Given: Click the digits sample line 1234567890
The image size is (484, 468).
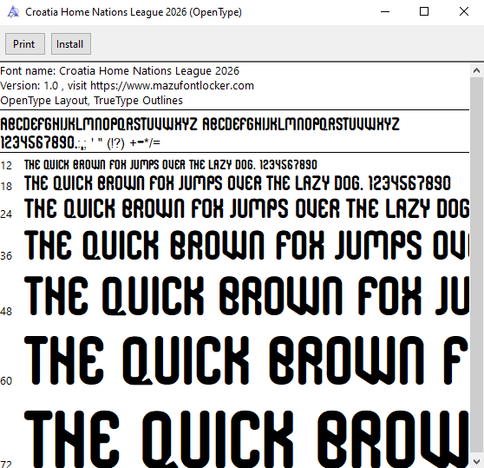Looking at the screenshot, I should (x=80, y=142).
